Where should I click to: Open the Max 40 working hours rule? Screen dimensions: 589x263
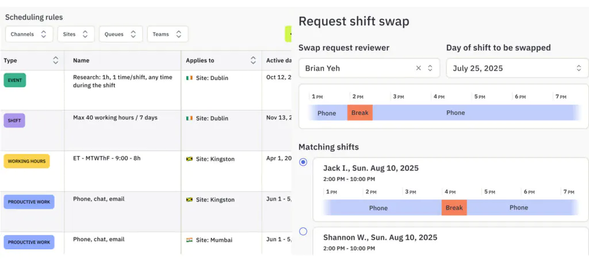115,118
